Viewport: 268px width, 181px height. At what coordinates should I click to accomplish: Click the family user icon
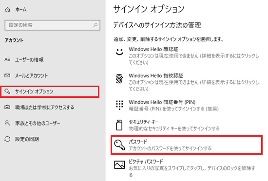[7, 123]
